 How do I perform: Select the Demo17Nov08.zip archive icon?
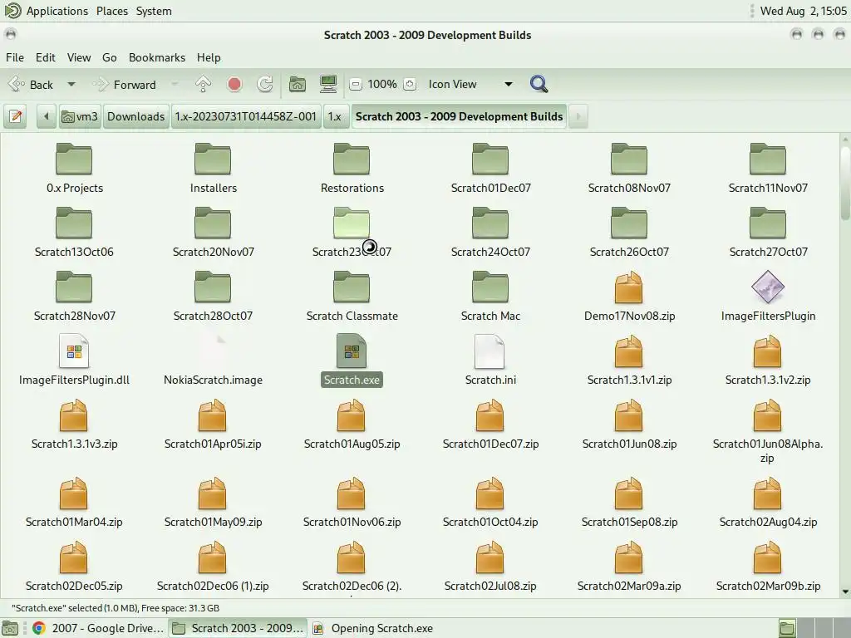click(629, 287)
